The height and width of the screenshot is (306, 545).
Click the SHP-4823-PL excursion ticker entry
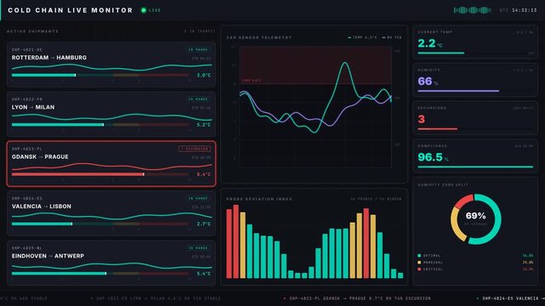[358, 298]
